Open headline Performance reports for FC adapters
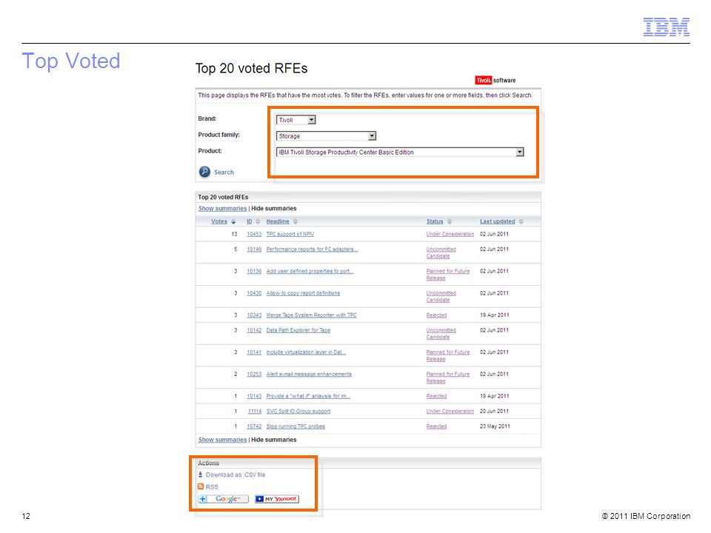Image resolution: width=711 pixels, height=533 pixels. (x=312, y=249)
